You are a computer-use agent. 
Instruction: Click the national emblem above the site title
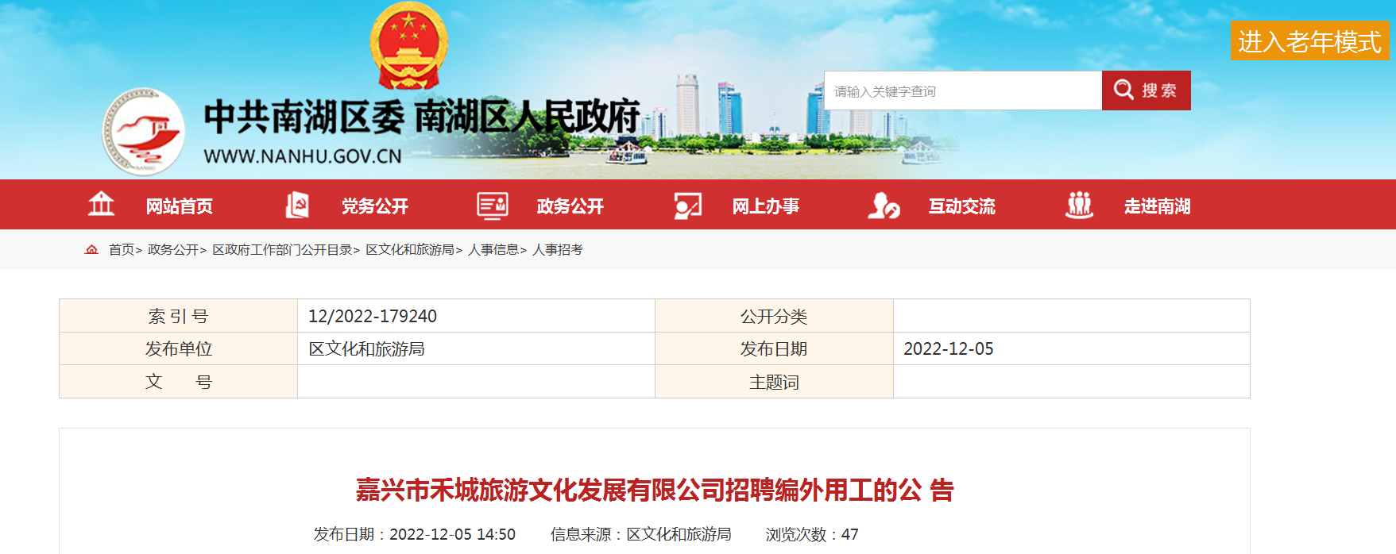408,45
